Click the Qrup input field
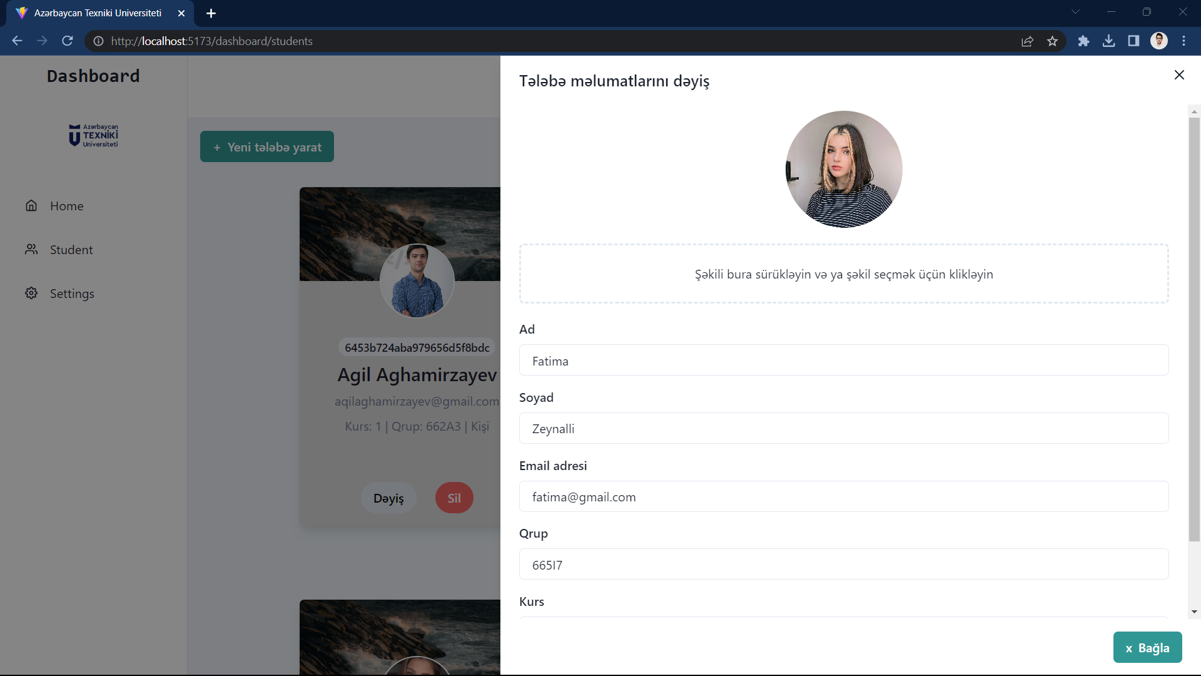 click(x=843, y=565)
